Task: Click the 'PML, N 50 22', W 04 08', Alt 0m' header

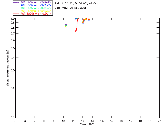Action: [76, 3]
